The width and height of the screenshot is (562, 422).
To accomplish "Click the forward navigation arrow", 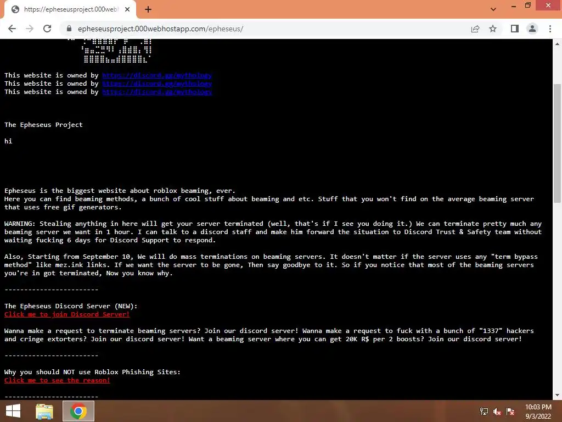I will tap(30, 29).
